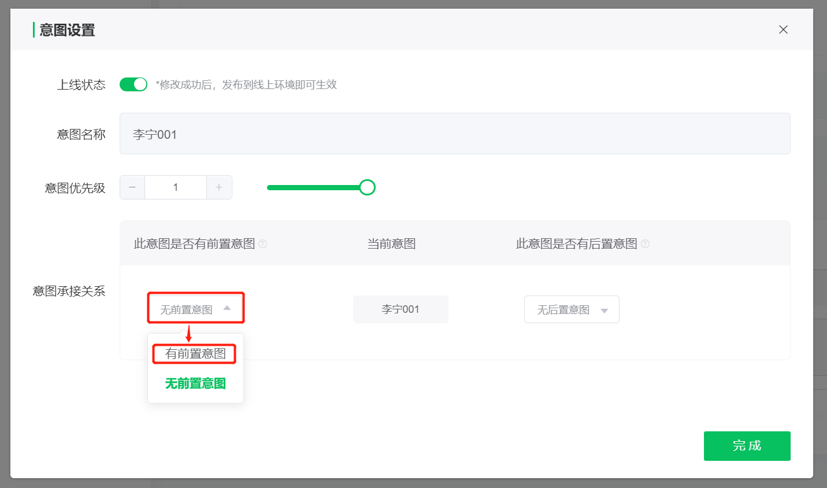Viewport: 827px width, 488px height.
Task: Click the 无前置意图 dropdown box
Action: click(x=188, y=309)
